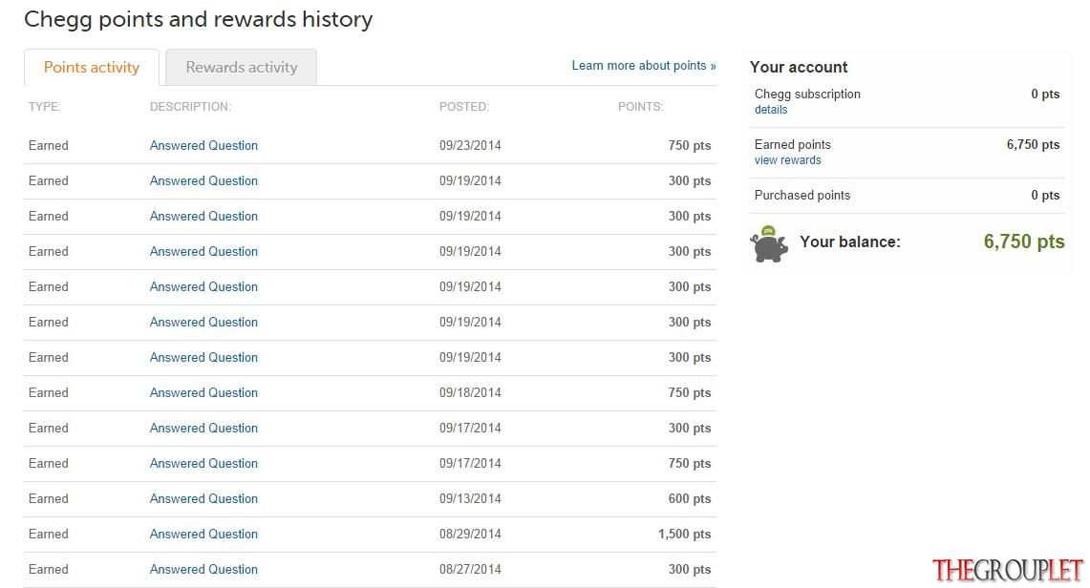Screen dimensions: 1090x588
Task: Open first Answered Question dated 09/19/2014
Action: 203,181
